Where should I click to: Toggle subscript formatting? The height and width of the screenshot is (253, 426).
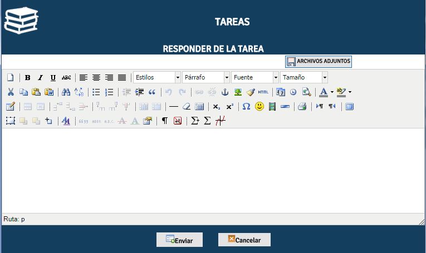(x=217, y=107)
